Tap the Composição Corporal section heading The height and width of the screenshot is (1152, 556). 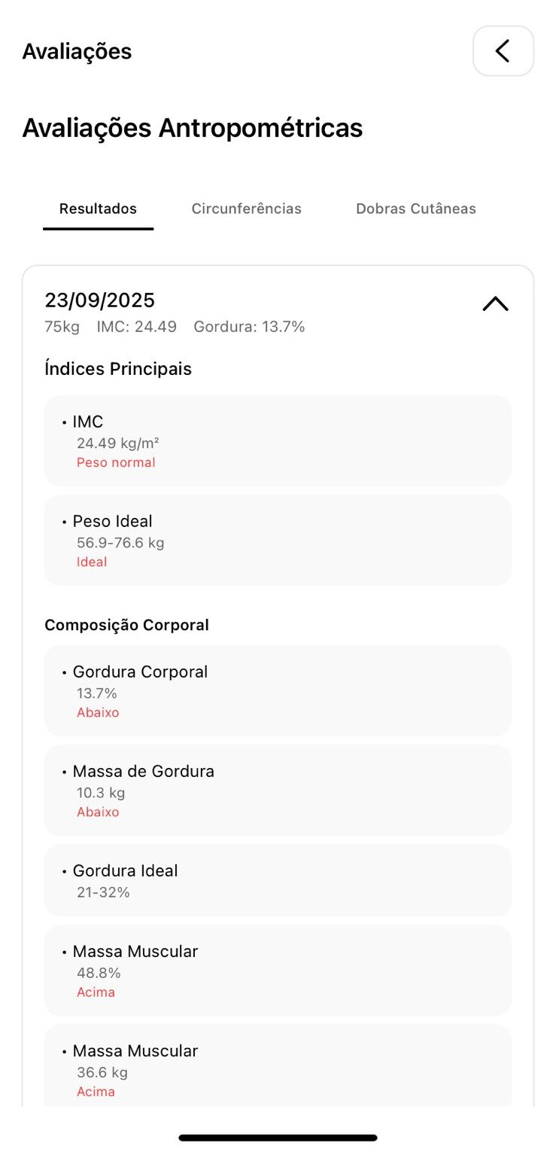pyautogui.click(x=126, y=625)
